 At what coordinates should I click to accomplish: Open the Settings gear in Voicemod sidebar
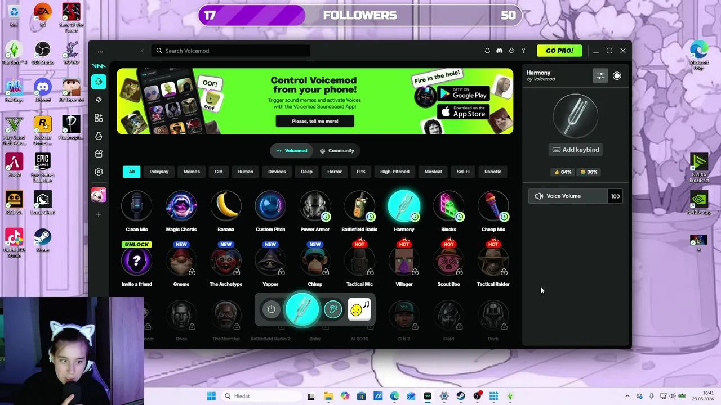(99, 172)
